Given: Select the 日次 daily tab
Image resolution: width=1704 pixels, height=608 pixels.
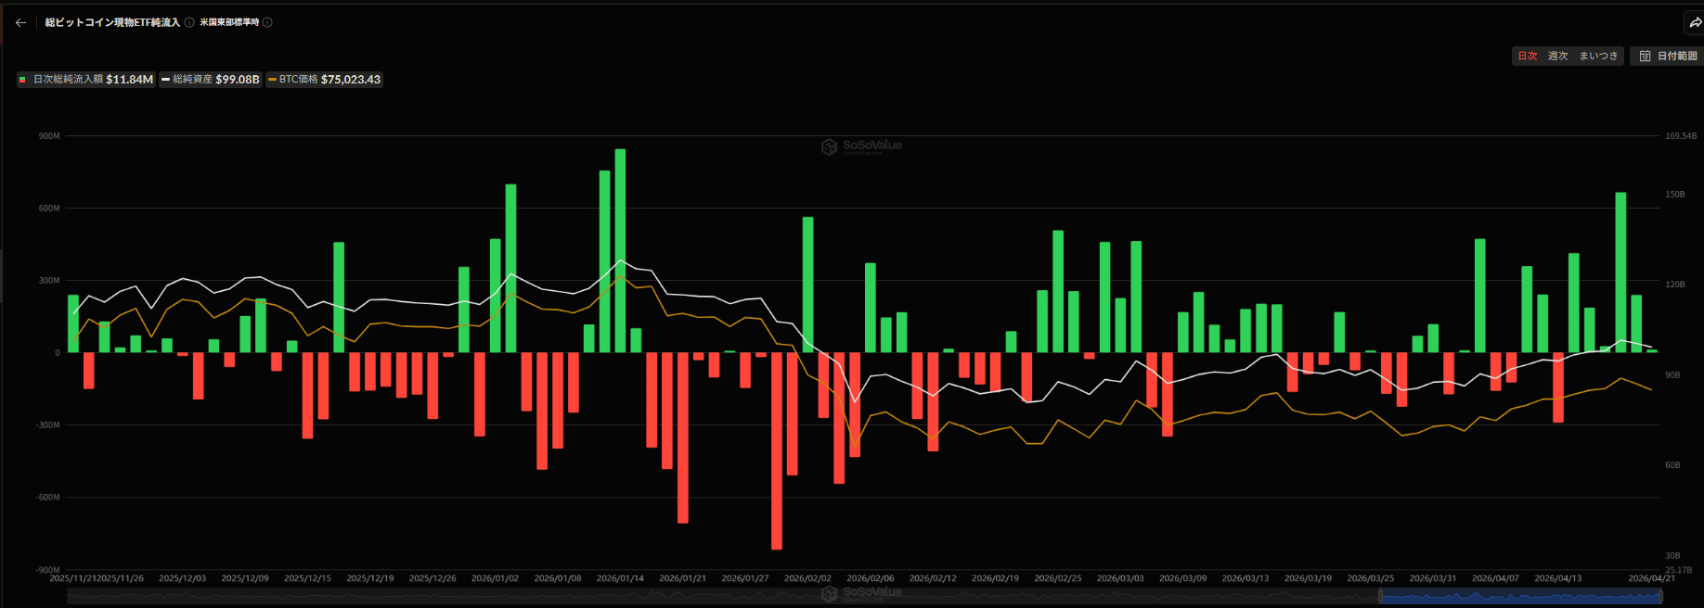Looking at the screenshot, I should click(x=1527, y=57).
